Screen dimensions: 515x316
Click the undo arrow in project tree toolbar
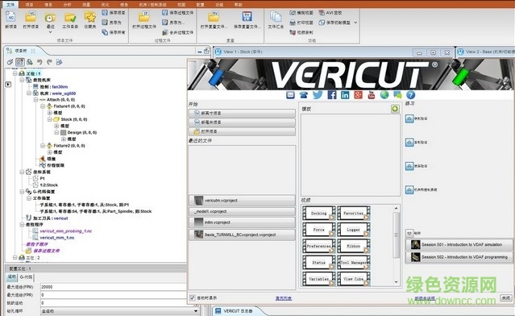coord(39,62)
